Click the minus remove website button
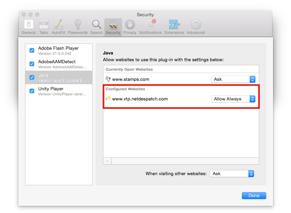Viewport: 291px width, 213px height. [x=107, y=161]
